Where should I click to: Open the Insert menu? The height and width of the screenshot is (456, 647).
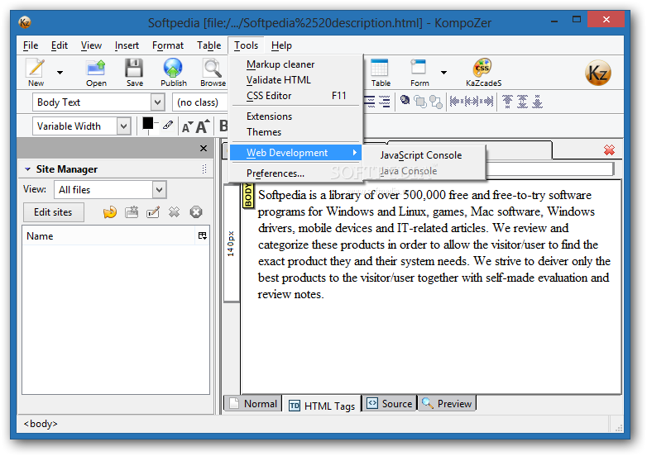click(x=127, y=45)
